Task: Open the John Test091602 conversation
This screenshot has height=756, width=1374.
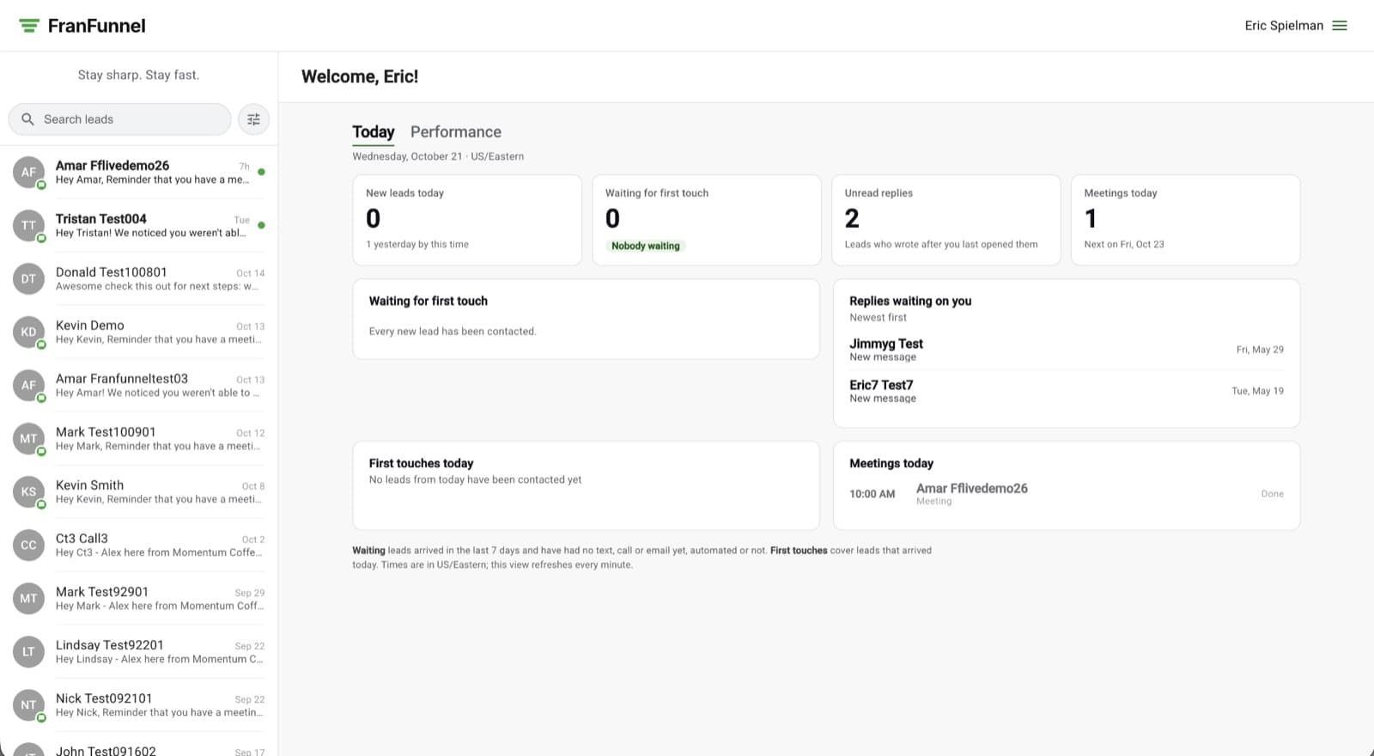Action: click(139, 745)
